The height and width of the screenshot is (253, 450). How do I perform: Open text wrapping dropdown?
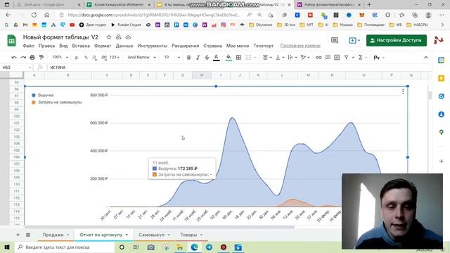(292, 58)
